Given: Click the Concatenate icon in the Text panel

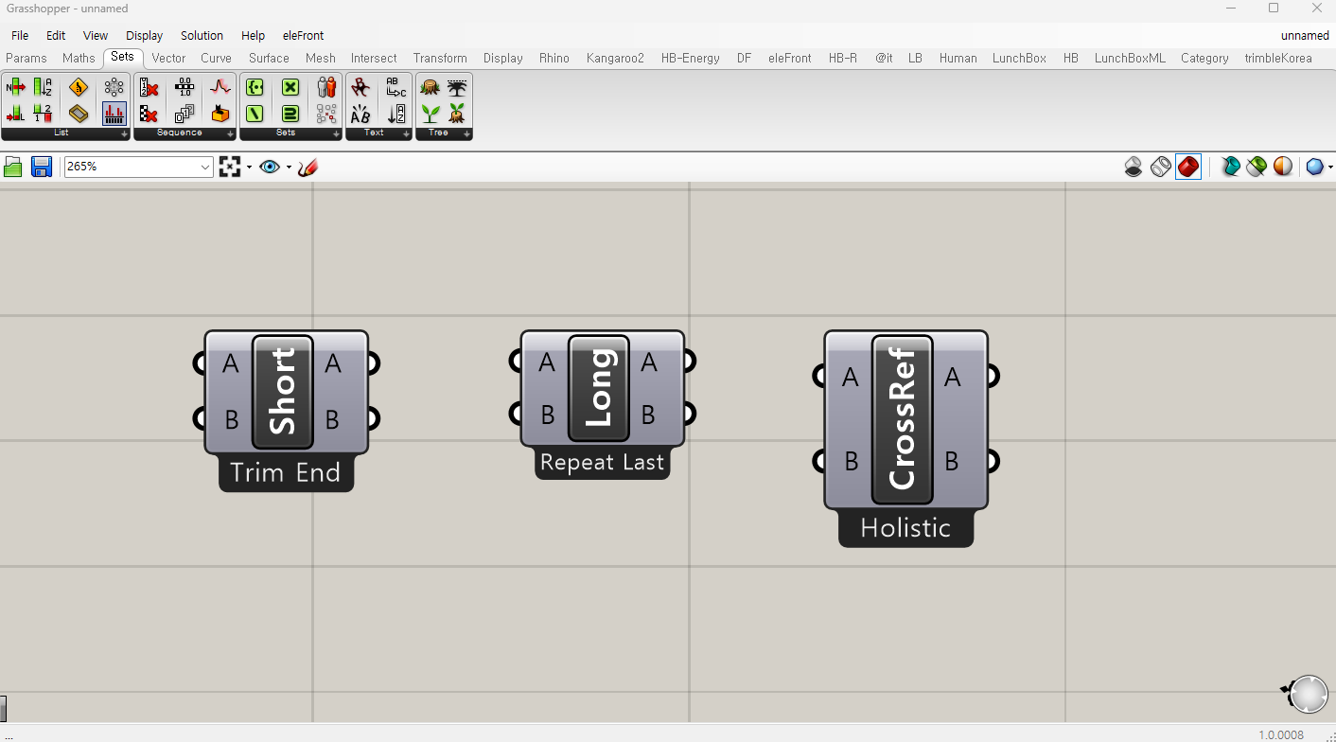Looking at the screenshot, I should click(395, 86).
